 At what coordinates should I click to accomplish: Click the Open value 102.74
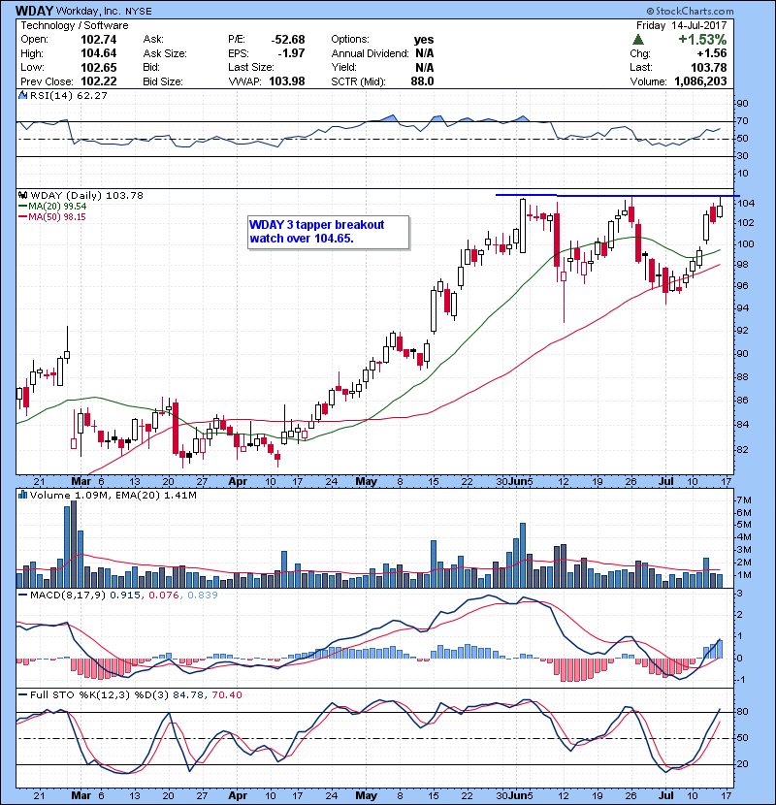[x=99, y=40]
